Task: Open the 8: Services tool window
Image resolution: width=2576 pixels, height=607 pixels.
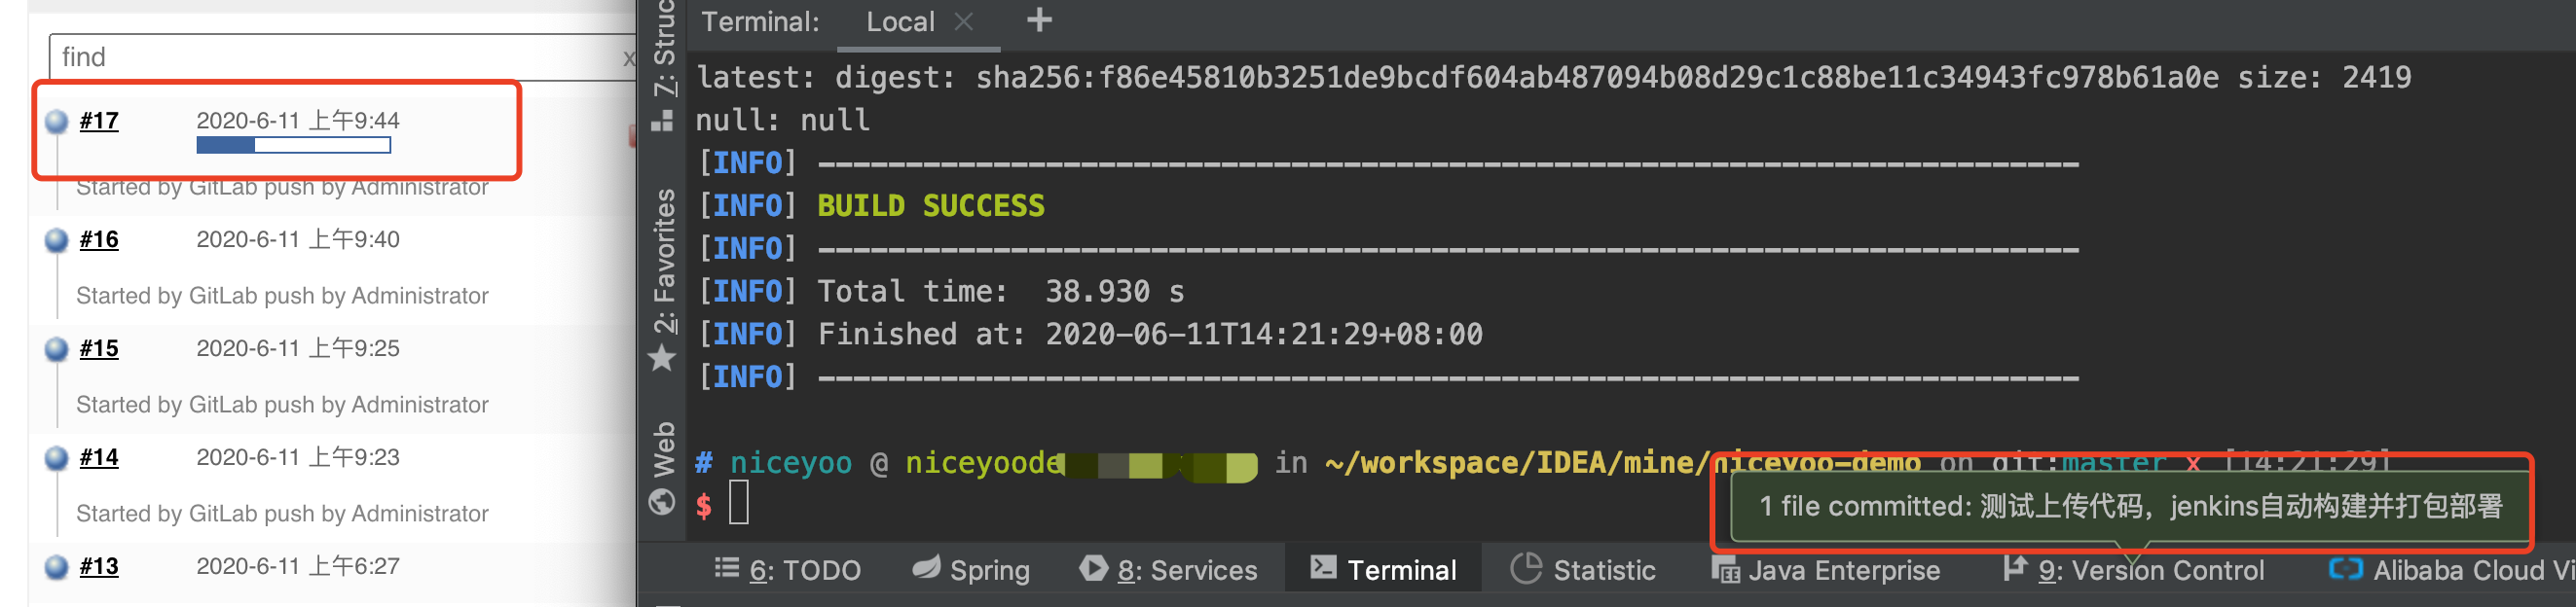Action: [x=1168, y=571]
